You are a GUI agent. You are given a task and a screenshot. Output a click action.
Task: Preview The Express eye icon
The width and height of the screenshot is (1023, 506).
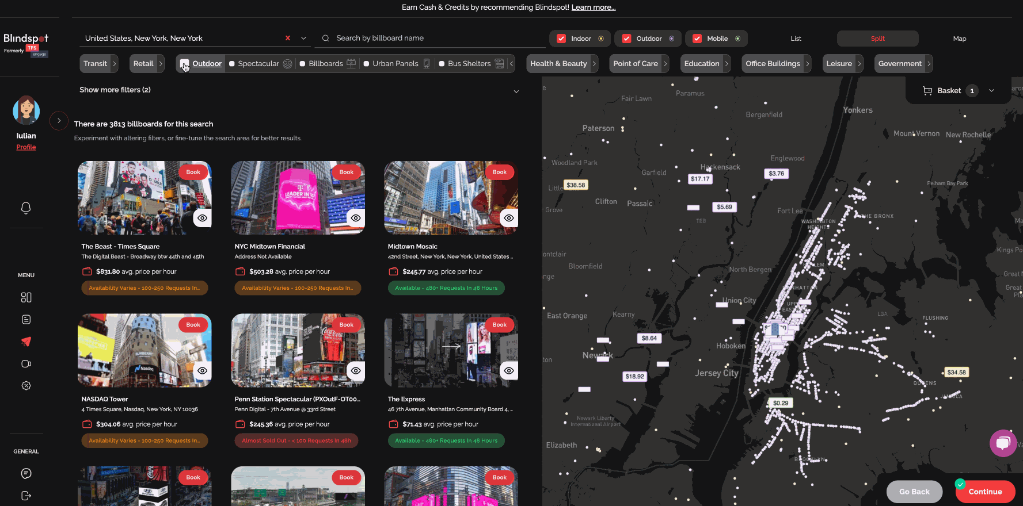[x=509, y=370]
